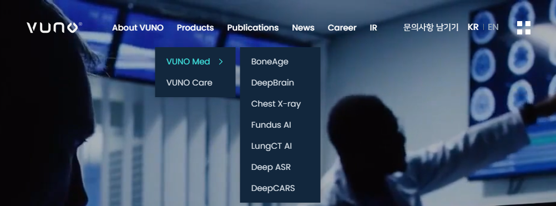Open the Publications menu
Image resolution: width=556 pixels, height=206 pixels.
(x=253, y=28)
